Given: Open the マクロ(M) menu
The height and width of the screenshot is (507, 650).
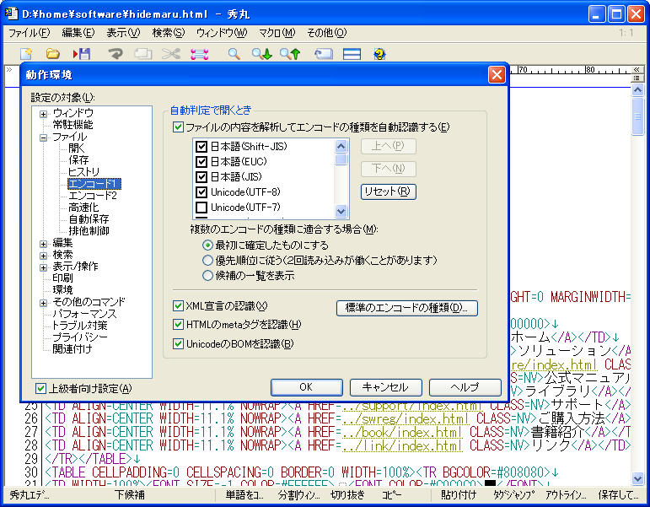Looking at the screenshot, I should coord(277,33).
